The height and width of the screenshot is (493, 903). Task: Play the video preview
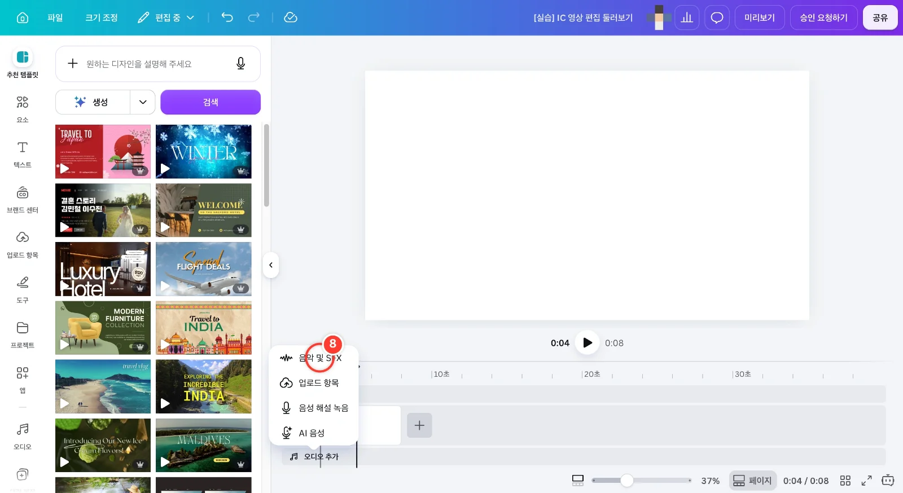(587, 342)
